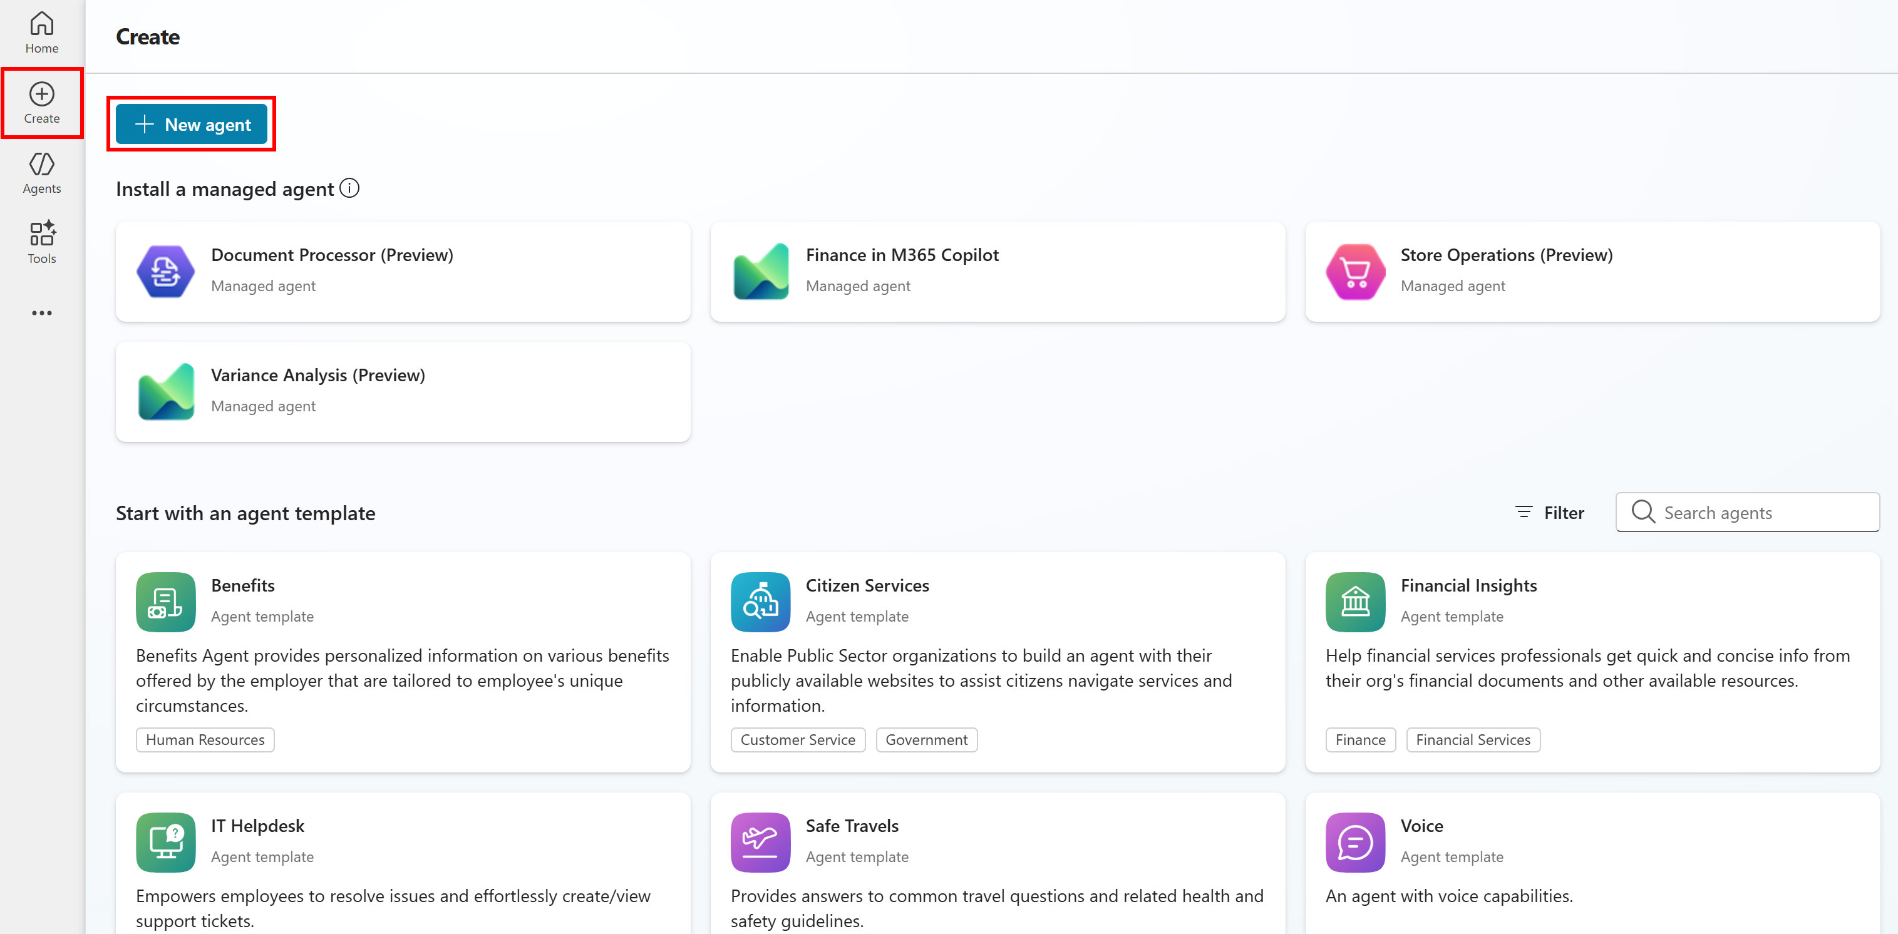This screenshot has height=934, width=1898.
Task: Open Variance Analysis managed agent
Action: 402,391
